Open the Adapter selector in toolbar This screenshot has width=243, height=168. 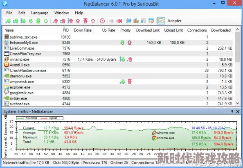tap(174, 21)
